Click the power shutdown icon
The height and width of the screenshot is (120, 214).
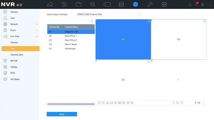210,4
